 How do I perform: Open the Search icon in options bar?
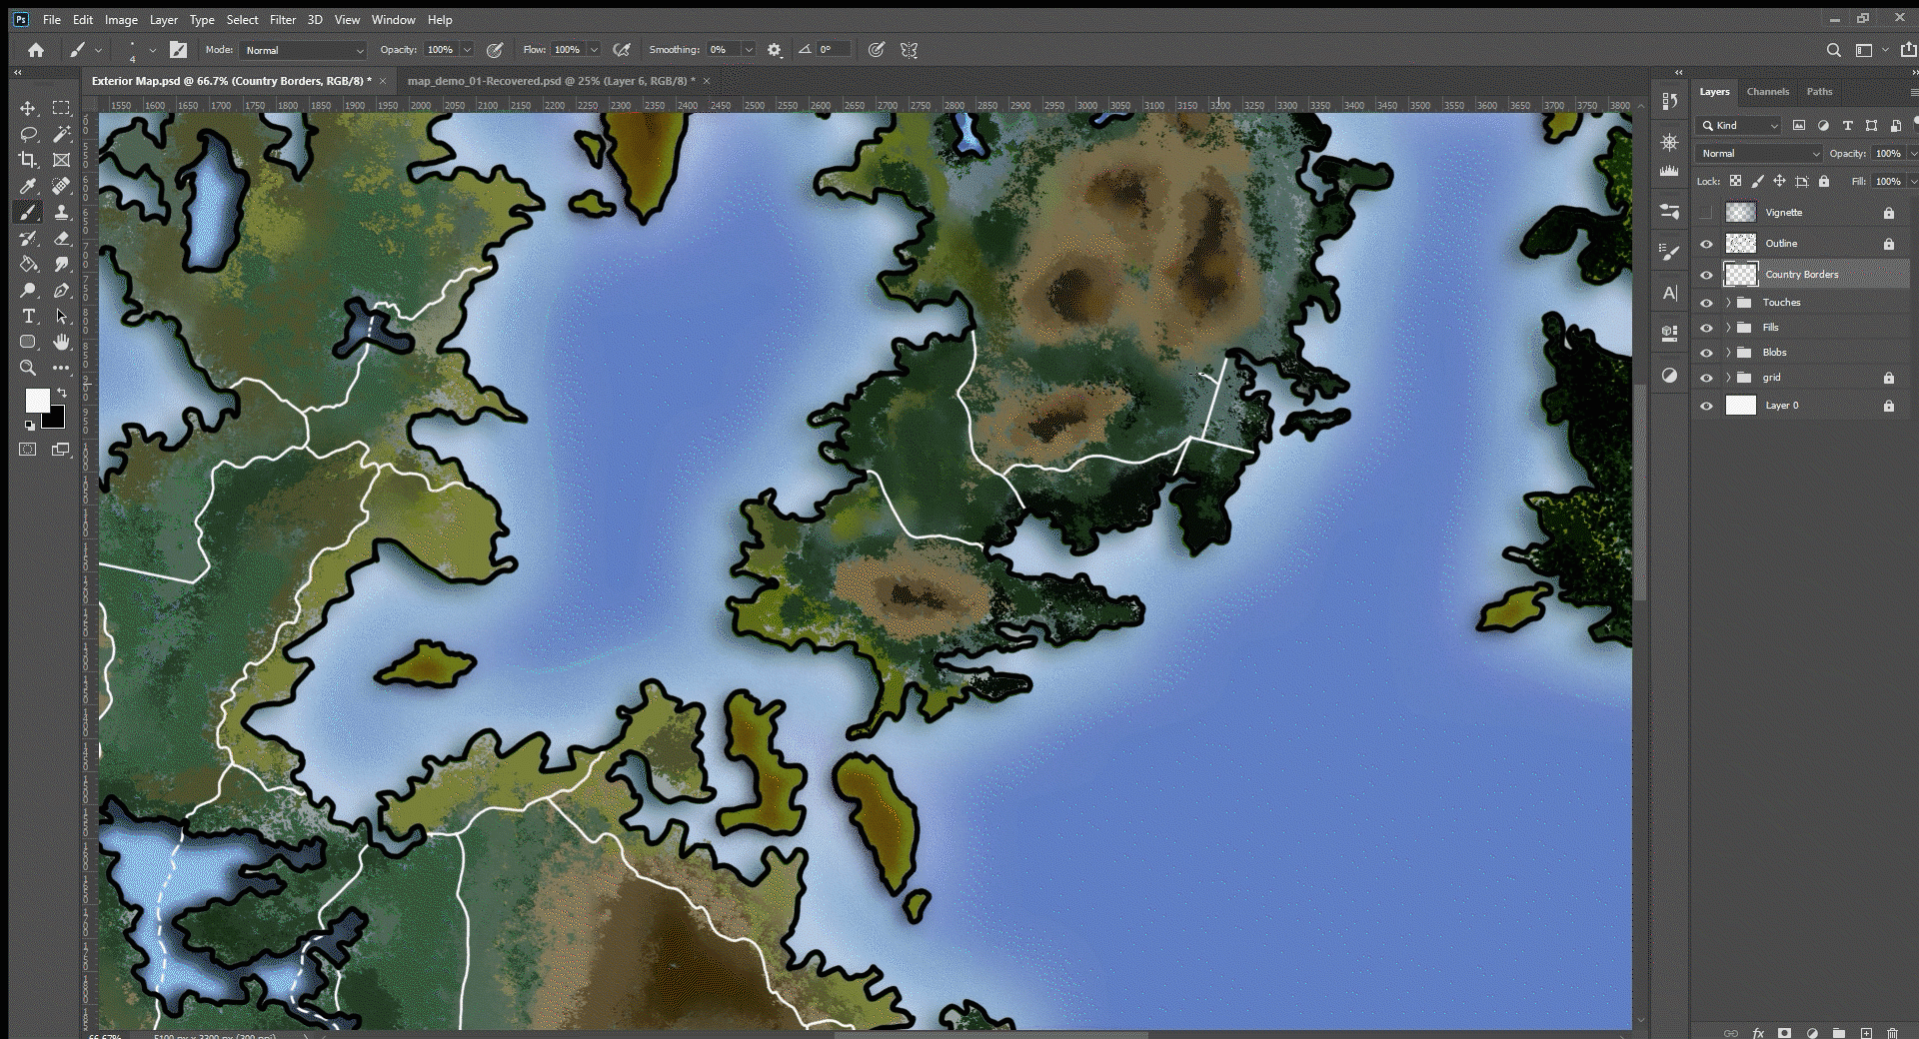pos(1833,50)
